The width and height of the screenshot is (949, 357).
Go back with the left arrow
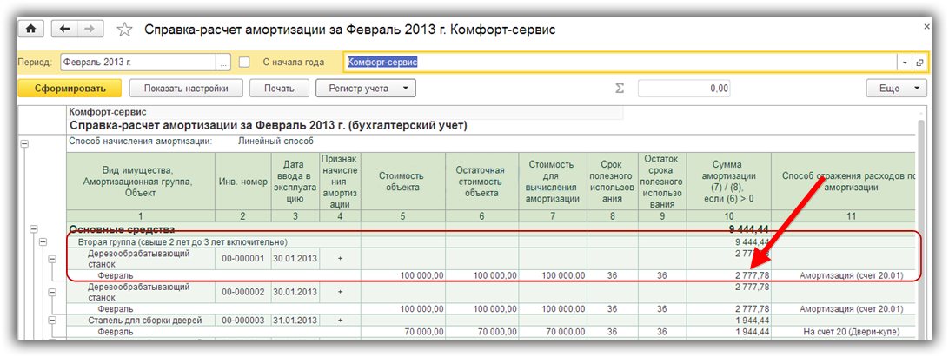point(64,29)
